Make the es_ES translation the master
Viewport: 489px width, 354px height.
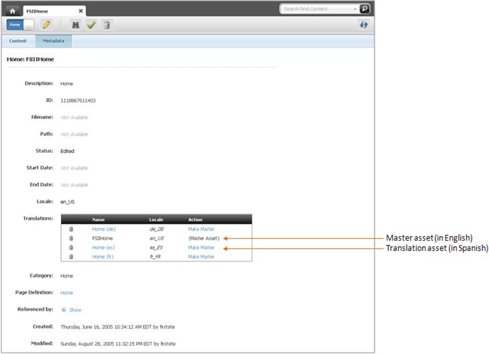point(201,247)
